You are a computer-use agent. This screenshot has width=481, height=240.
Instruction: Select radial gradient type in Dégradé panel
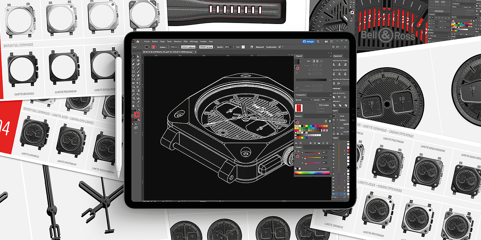[x=317, y=61]
